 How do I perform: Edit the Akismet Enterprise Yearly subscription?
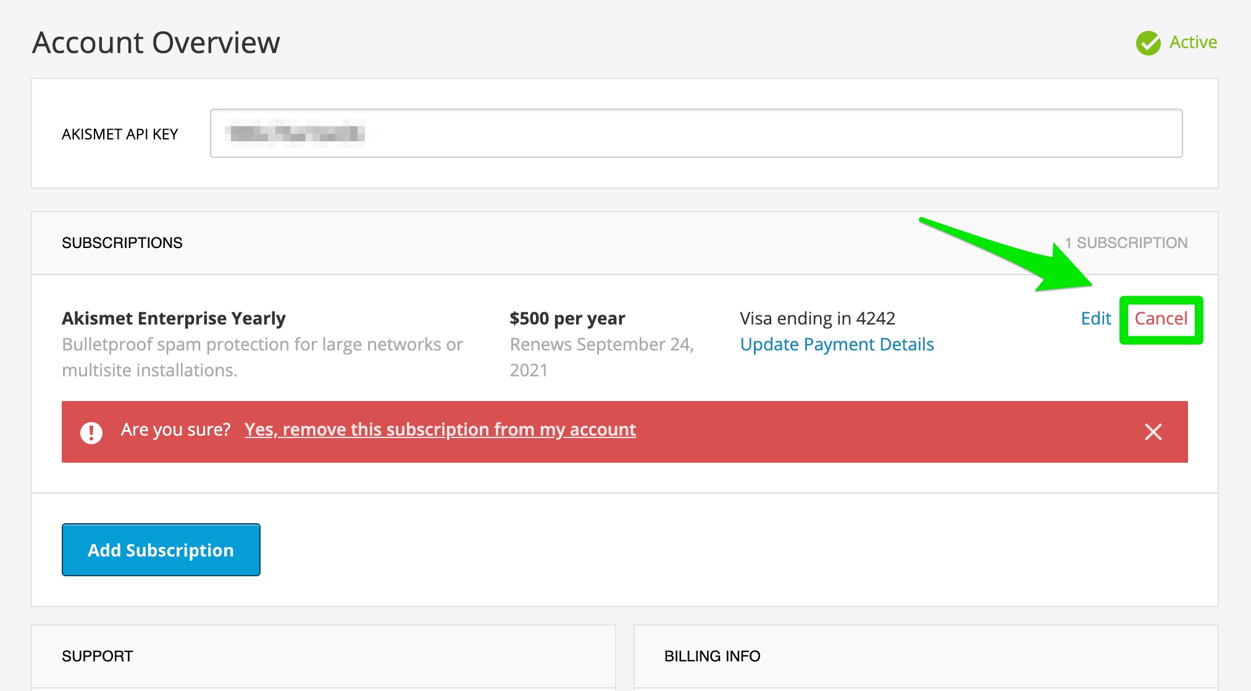point(1095,319)
